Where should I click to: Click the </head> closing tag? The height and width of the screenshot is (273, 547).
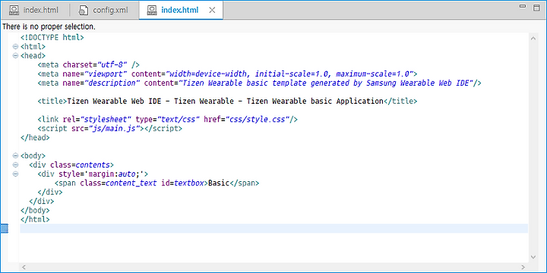point(35,137)
